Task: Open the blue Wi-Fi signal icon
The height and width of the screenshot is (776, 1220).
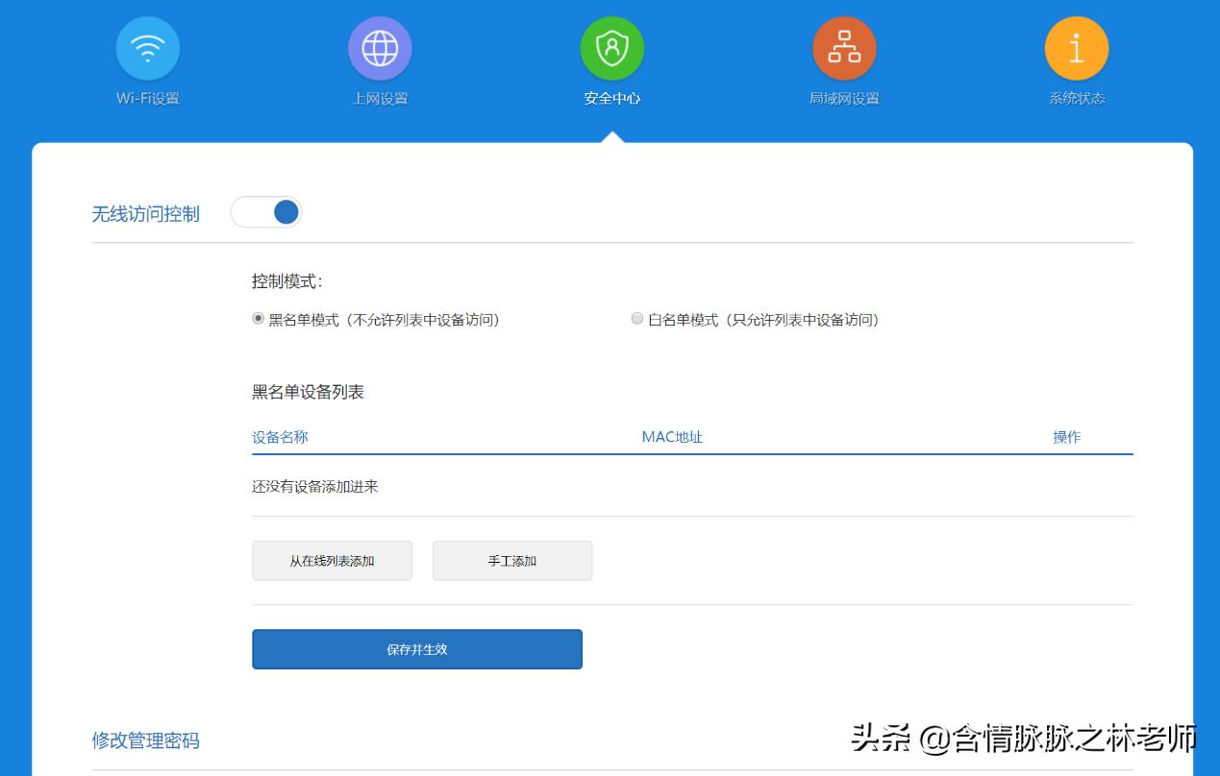Action: click(147, 46)
